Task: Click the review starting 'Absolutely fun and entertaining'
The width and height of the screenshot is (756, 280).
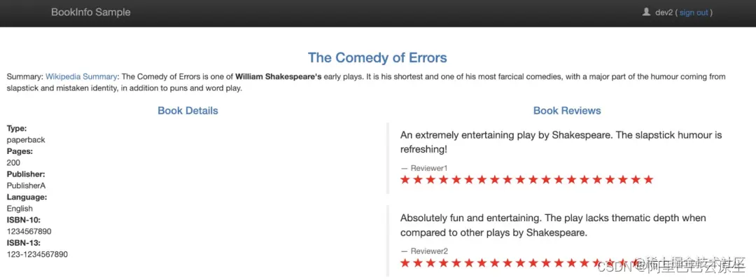Action: [553, 225]
